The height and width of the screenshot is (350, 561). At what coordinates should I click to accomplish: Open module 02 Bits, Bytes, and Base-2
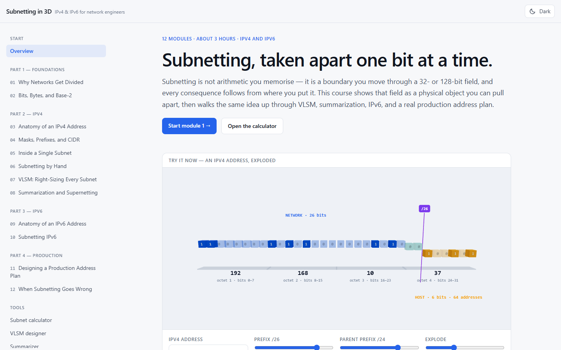(56, 95)
